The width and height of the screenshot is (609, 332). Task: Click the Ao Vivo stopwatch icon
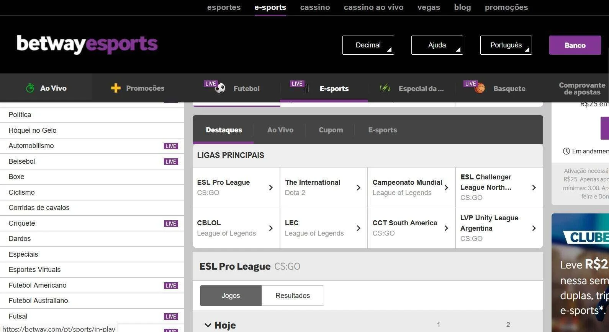30,88
